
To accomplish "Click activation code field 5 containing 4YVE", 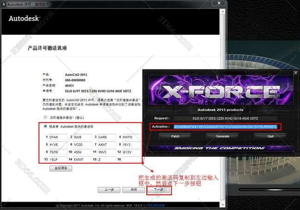I will click(58, 144).
